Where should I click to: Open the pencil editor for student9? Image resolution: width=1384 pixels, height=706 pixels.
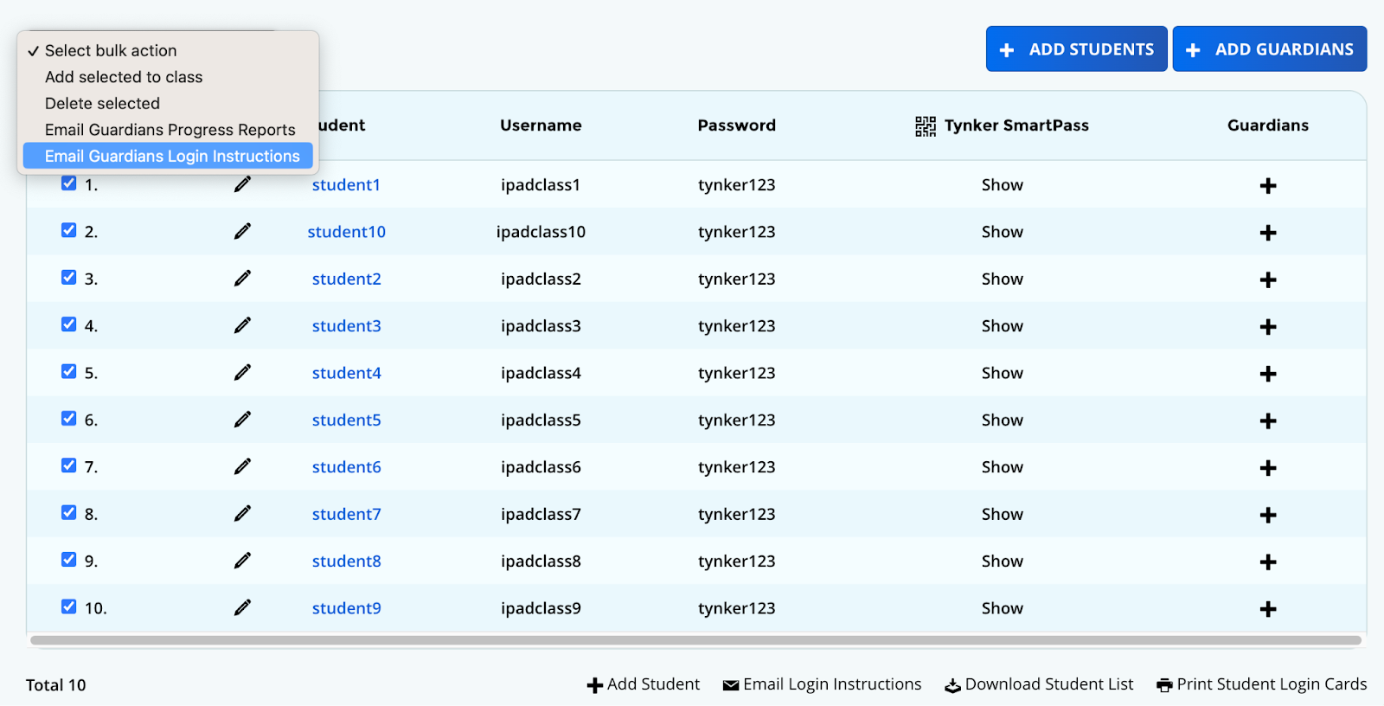(242, 608)
